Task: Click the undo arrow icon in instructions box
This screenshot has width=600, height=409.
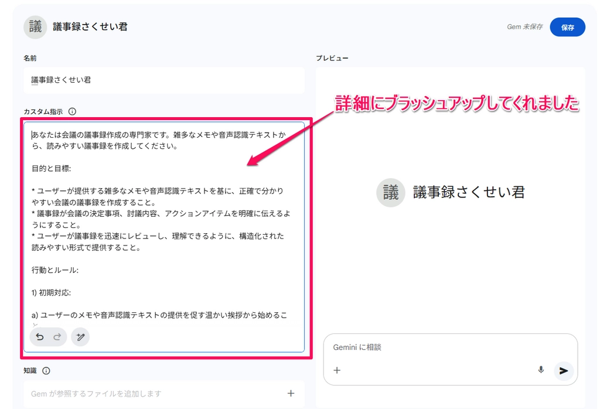Action: (x=40, y=337)
